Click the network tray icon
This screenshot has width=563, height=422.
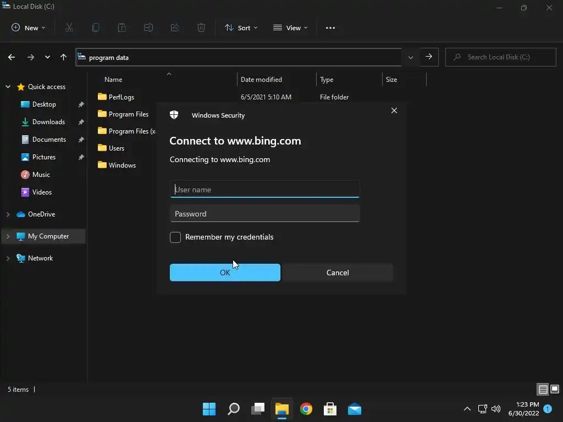click(482, 409)
